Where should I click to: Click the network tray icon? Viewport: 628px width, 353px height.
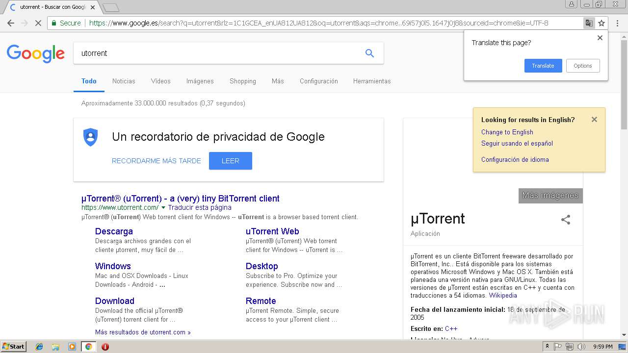570,347
